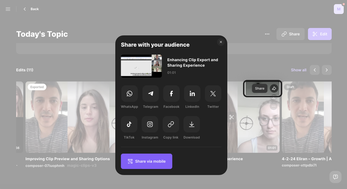The width and height of the screenshot is (347, 189).
Task: Click the Edit button with scissors
Action: (x=320, y=34)
